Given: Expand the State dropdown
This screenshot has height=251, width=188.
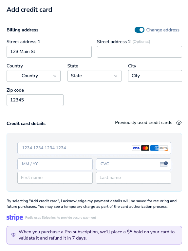Looking at the screenshot, I should click(94, 76).
